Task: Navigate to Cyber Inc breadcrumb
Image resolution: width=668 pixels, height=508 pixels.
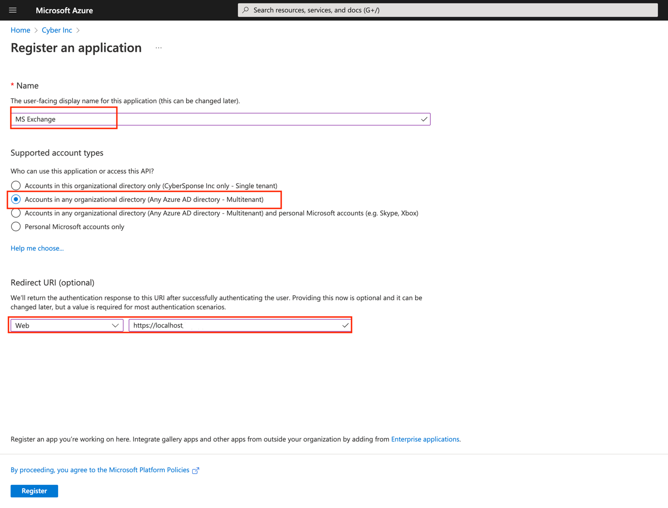Action: 57,30
